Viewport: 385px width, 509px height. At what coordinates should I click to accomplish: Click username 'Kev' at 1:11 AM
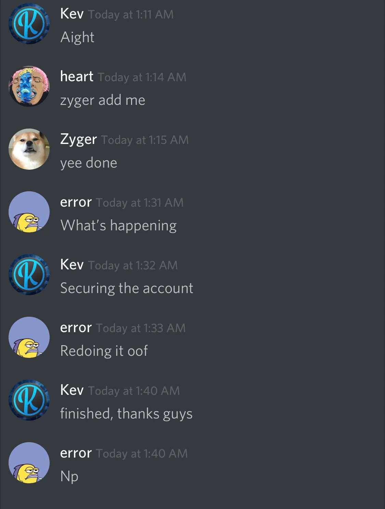tap(72, 14)
